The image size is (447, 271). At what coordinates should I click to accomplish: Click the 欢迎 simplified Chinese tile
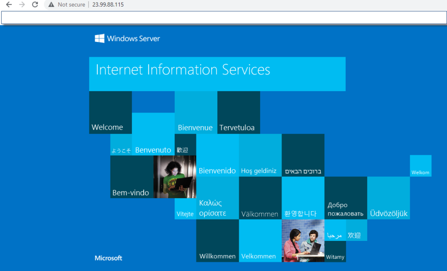[x=356, y=230]
